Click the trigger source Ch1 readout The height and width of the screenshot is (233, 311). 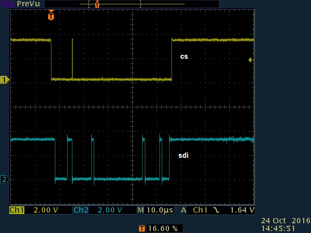tap(200, 210)
